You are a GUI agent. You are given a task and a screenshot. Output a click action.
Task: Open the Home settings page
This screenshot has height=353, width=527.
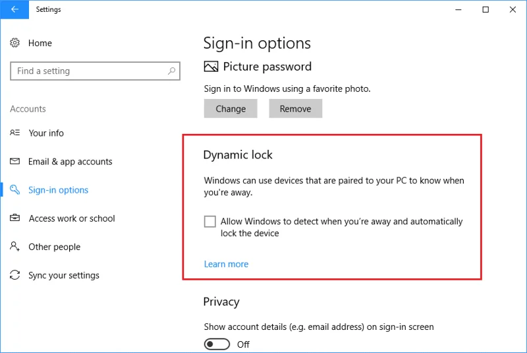click(40, 43)
